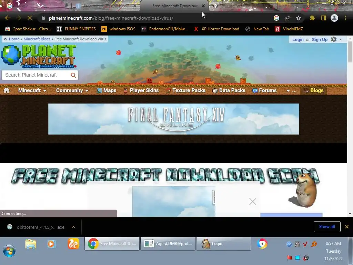Viewport: 353px width, 265px height.
Task: Open the 2pac Shakur bookmark
Action: coord(28,29)
